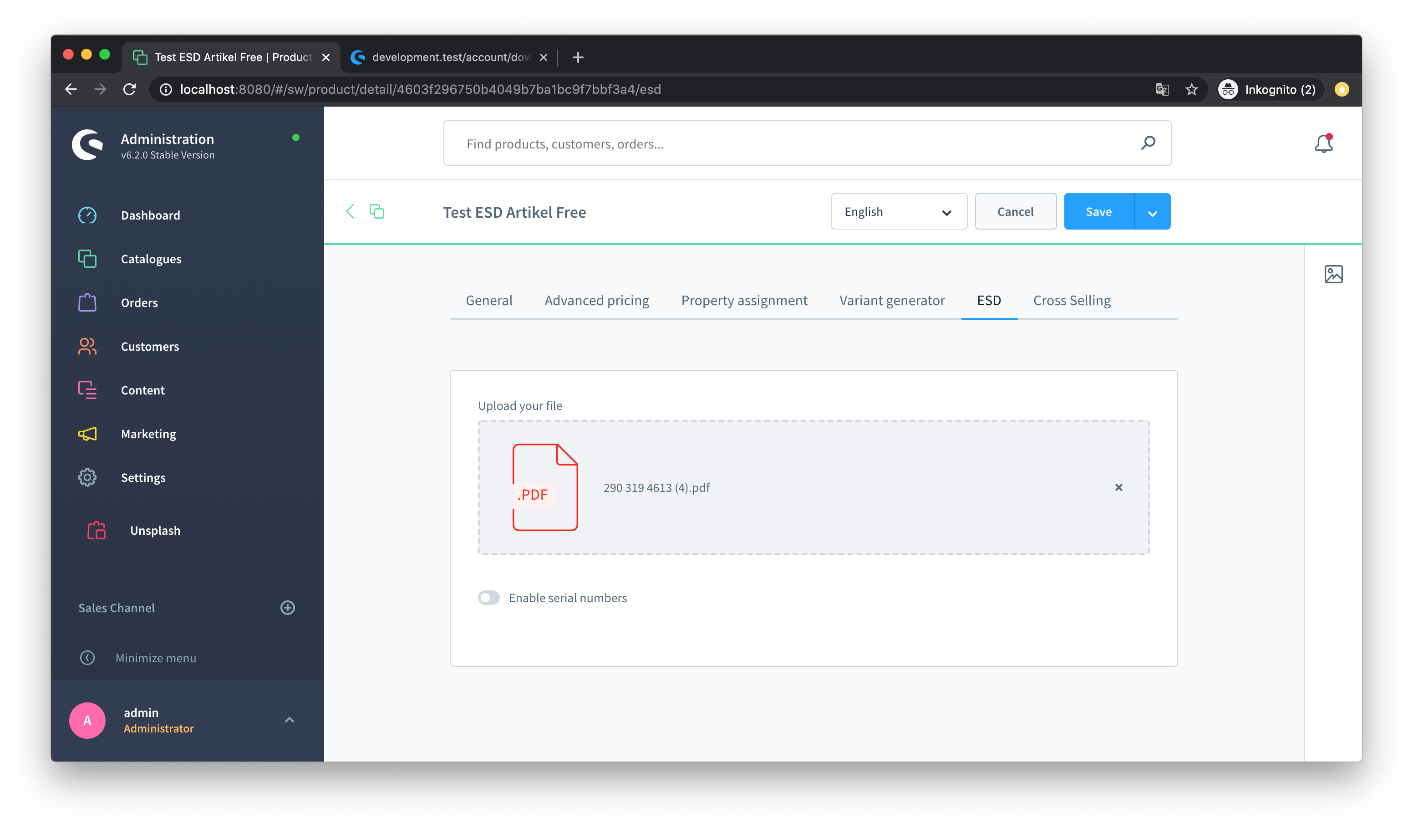Screen dimensions: 1413x829
Task: Focus the Find products search field
Action: click(785, 143)
